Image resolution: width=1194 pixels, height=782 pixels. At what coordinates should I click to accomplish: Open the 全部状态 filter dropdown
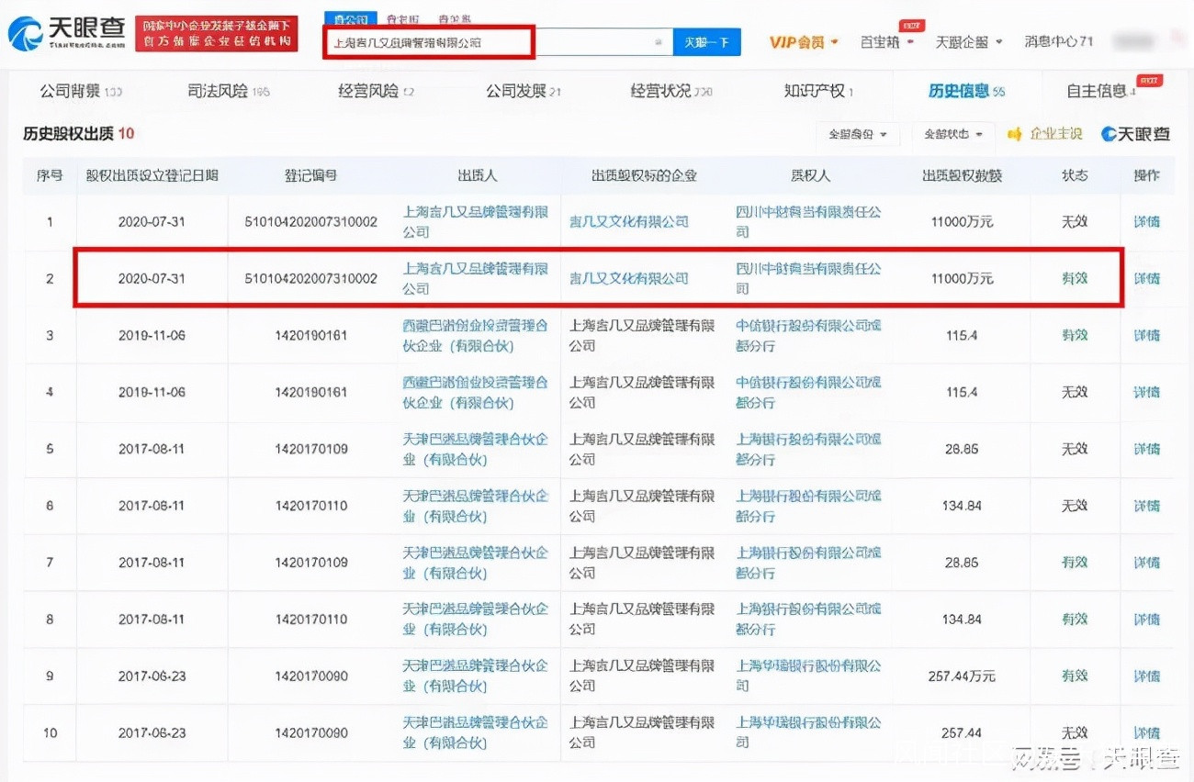point(953,134)
